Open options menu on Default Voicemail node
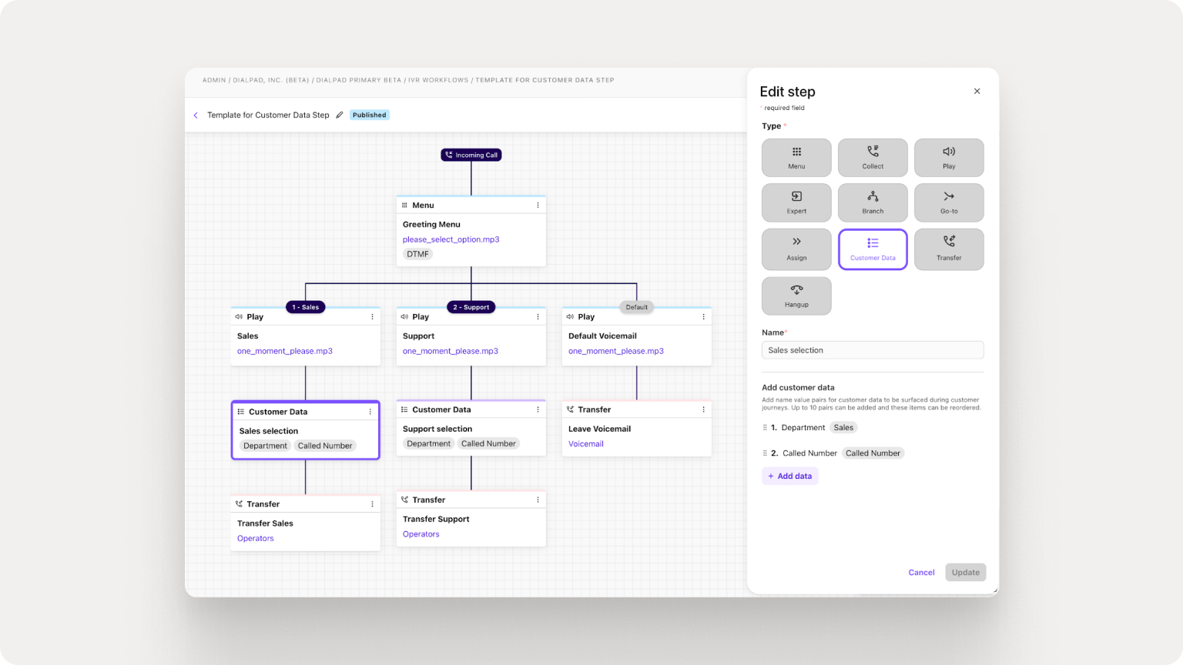Screen dimensions: 1183x665 tap(702, 316)
